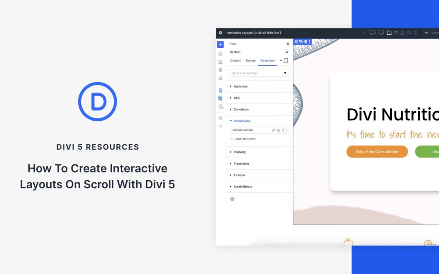Image resolution: width=439 pixels, height=274 pixels.
Task: Switch to the Design tab
Action: 251,60
